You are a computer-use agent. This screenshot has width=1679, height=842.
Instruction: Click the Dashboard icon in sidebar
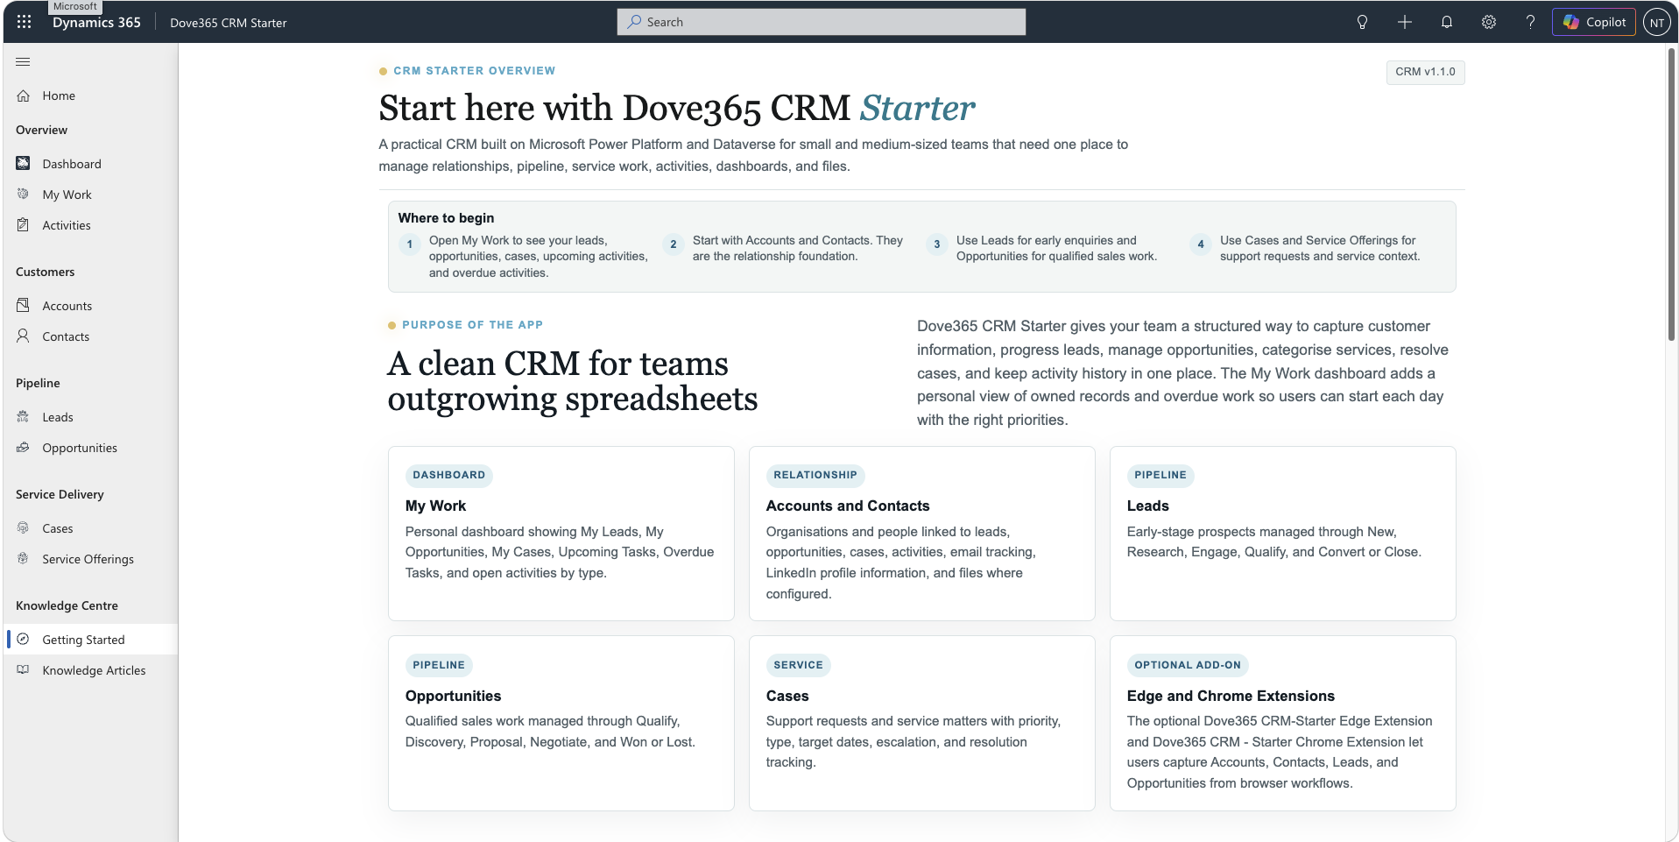pos(24,163)
